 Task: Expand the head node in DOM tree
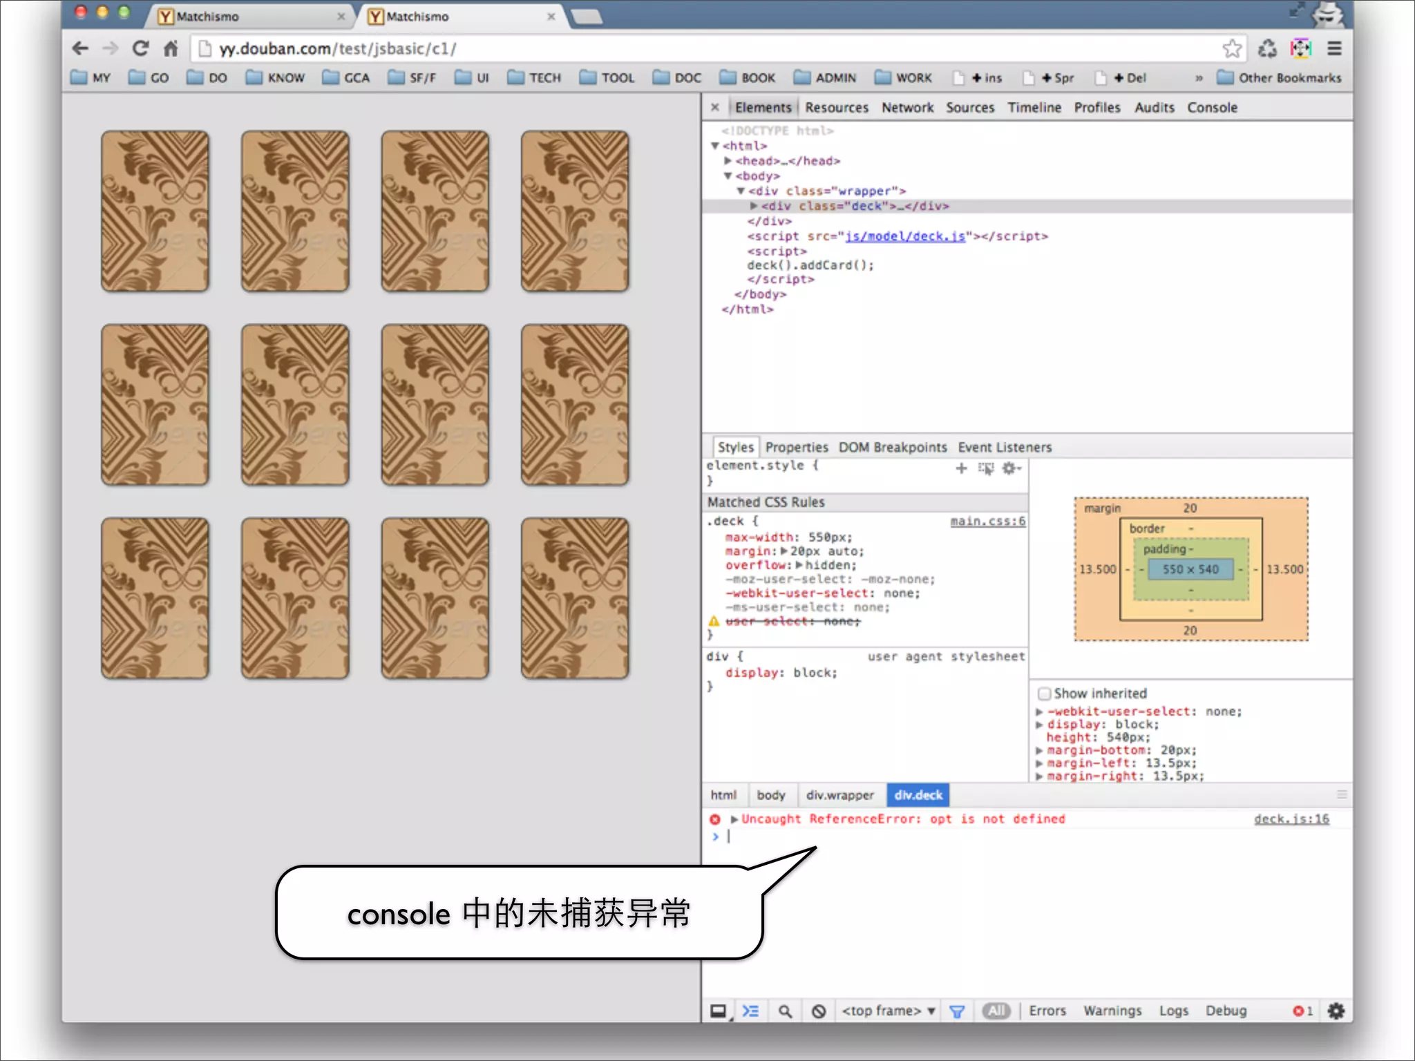coord(728,160)
